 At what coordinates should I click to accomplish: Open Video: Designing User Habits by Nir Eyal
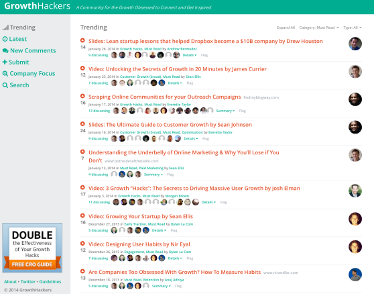139,244
